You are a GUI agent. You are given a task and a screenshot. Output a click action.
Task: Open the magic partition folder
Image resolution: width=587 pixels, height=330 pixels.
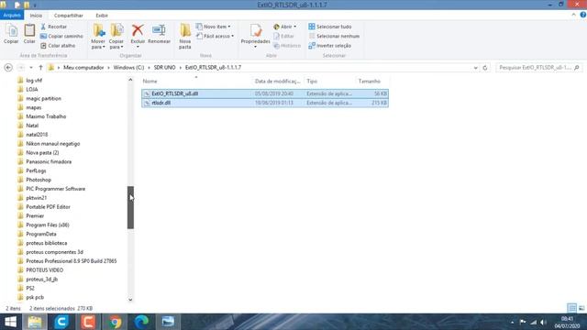click(x=43, y=98)
